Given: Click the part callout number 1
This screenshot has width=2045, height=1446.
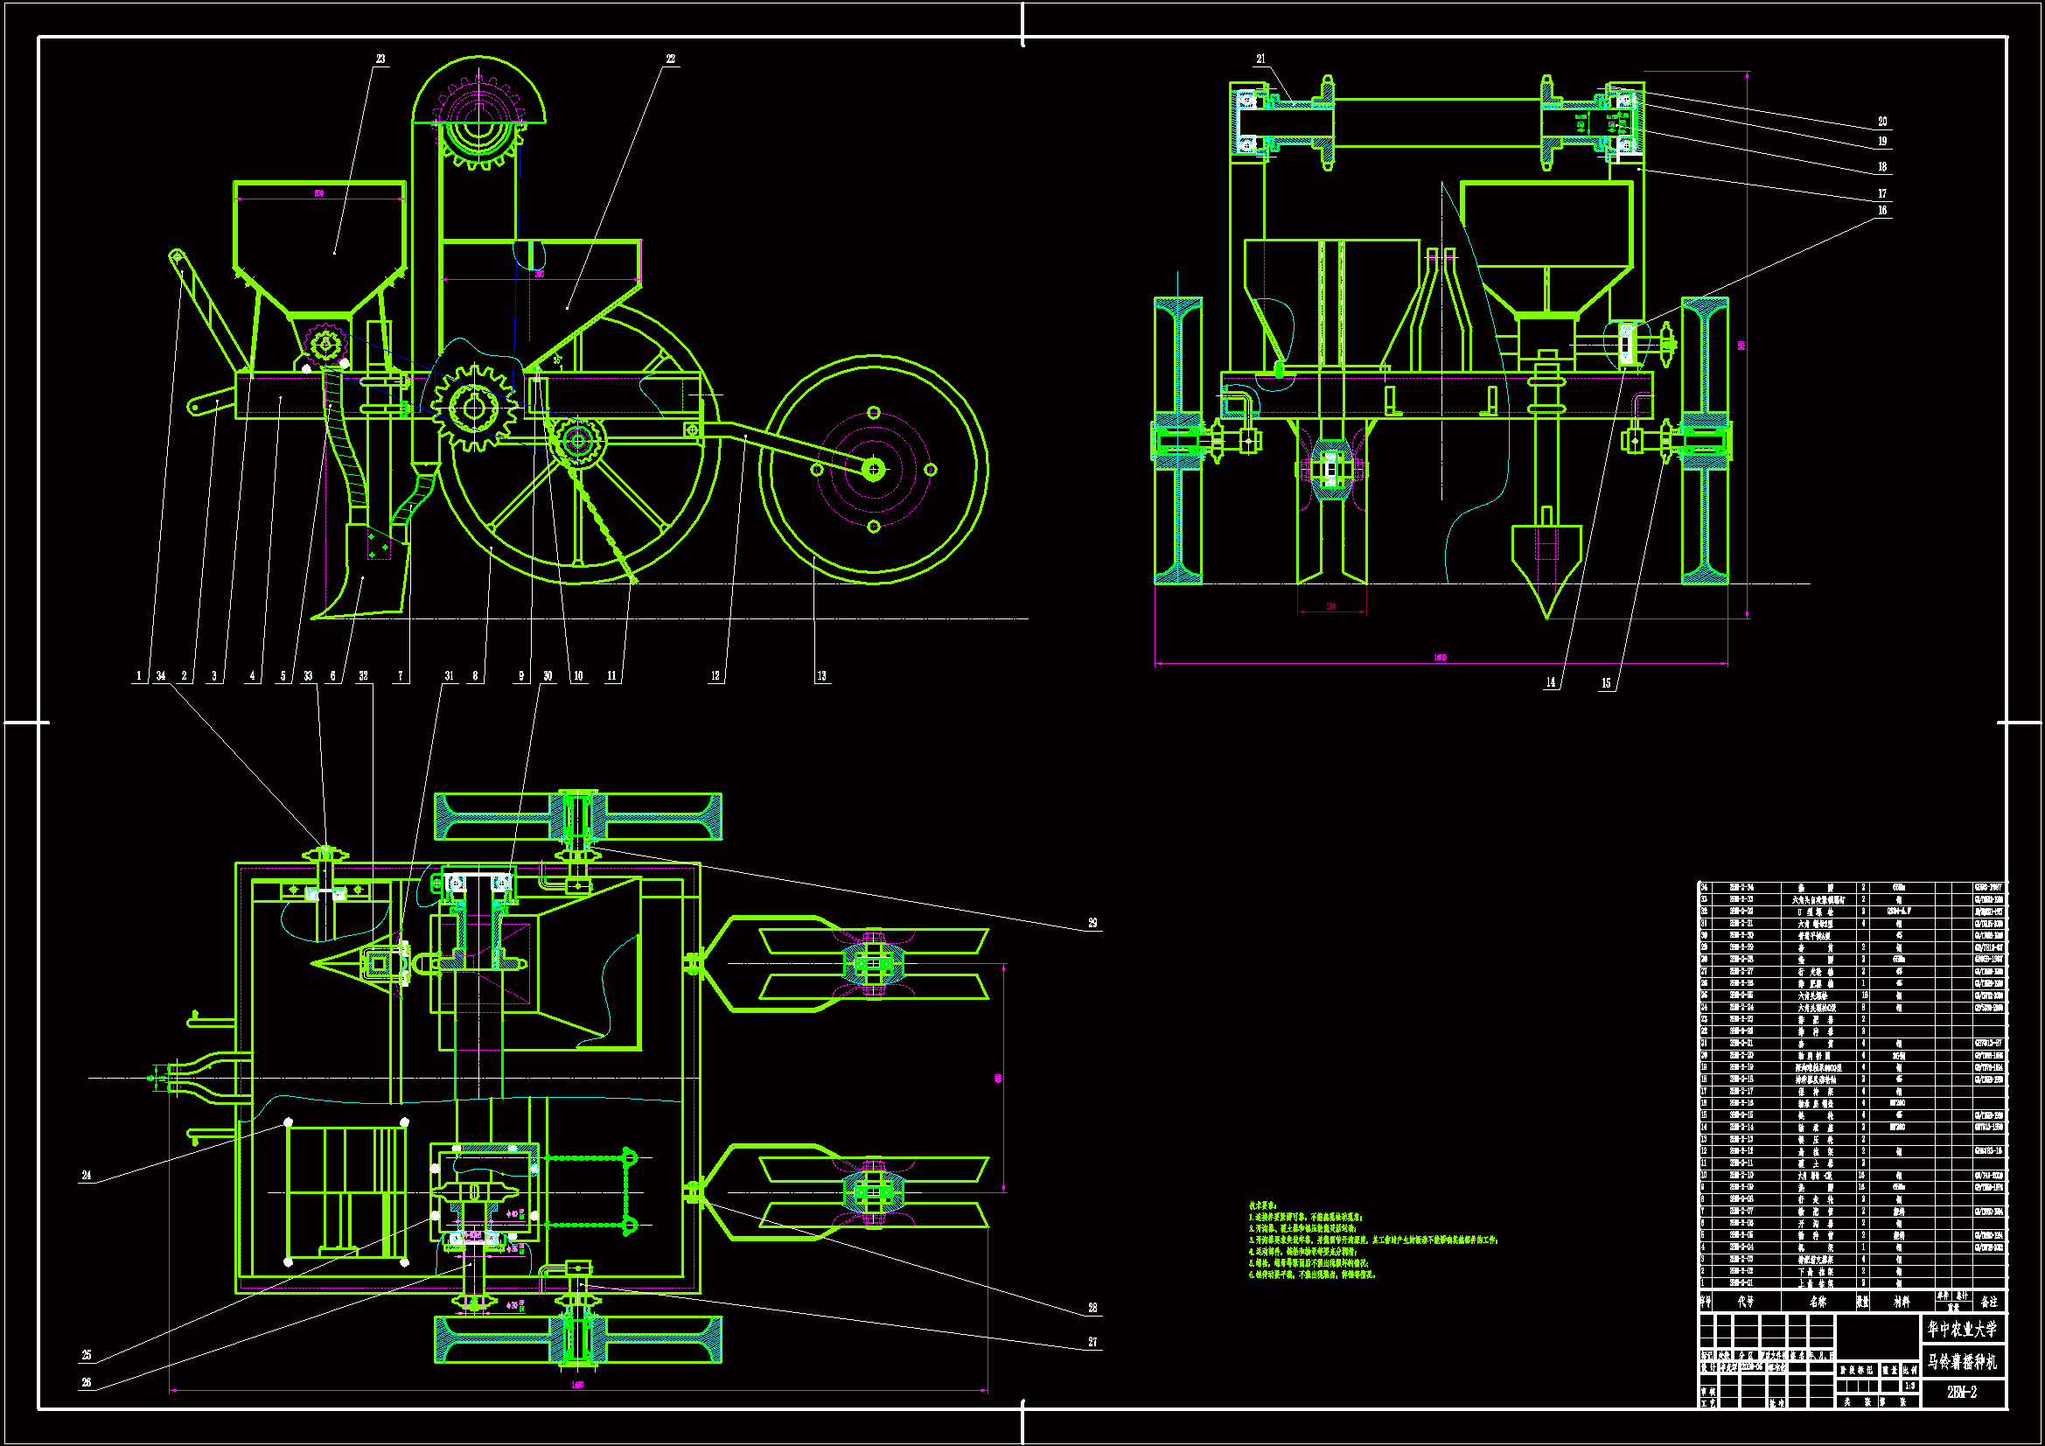Looking at the screenshot, I should pos(138,676).
